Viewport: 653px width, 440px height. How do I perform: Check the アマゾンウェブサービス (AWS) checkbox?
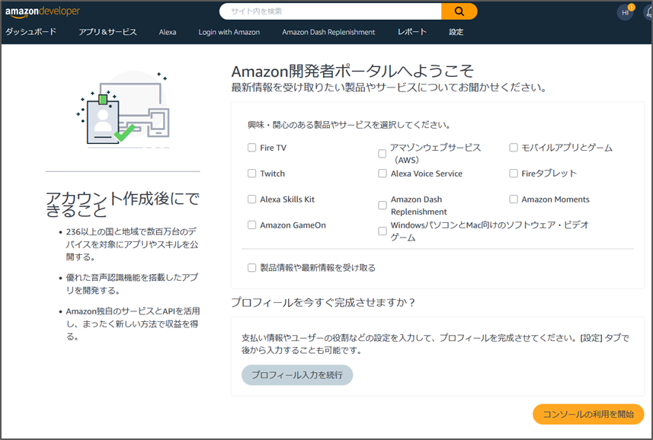point(382,154)
